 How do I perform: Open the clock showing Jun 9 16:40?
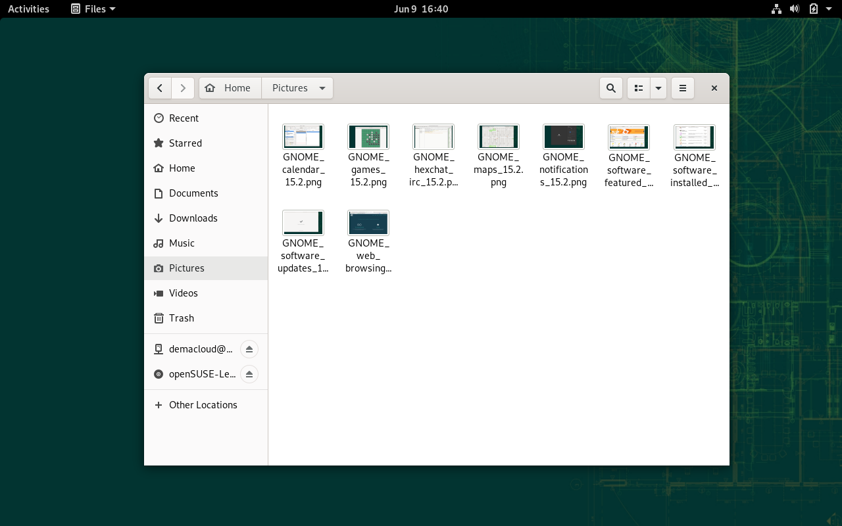click(x=421, y=9)
